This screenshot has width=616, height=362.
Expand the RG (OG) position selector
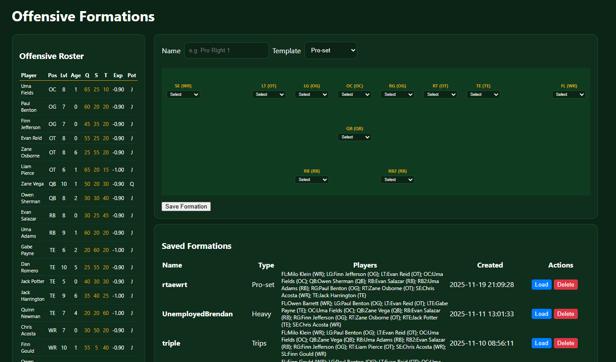pyautogui.click(x=397, y=94)
